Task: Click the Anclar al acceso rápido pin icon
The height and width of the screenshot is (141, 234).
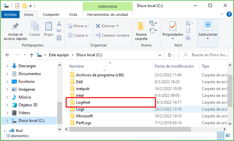Action: tap(15, 27)
